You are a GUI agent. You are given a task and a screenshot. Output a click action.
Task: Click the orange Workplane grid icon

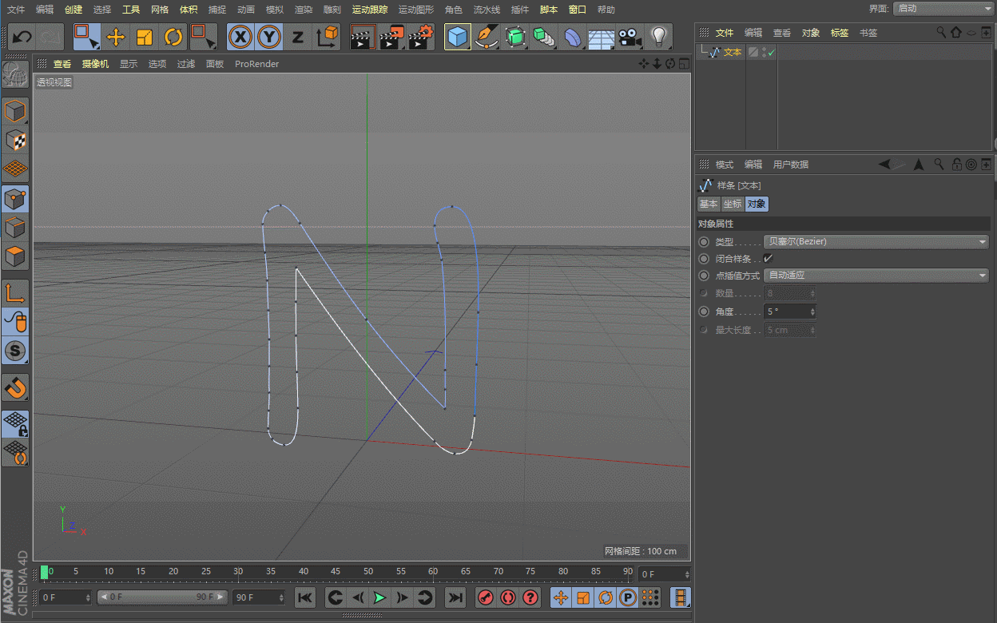coord(15,169)
